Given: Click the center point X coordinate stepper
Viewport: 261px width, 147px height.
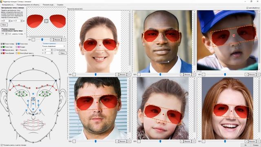Looking at the screenshot, I should point(9,21).
